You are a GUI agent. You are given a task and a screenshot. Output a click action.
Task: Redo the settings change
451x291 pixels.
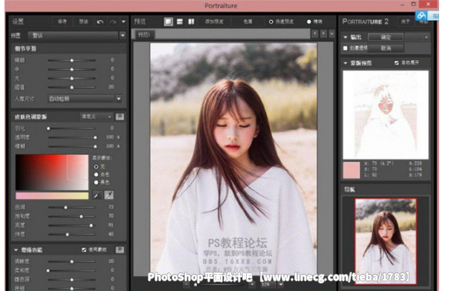[x=113, y=22]
